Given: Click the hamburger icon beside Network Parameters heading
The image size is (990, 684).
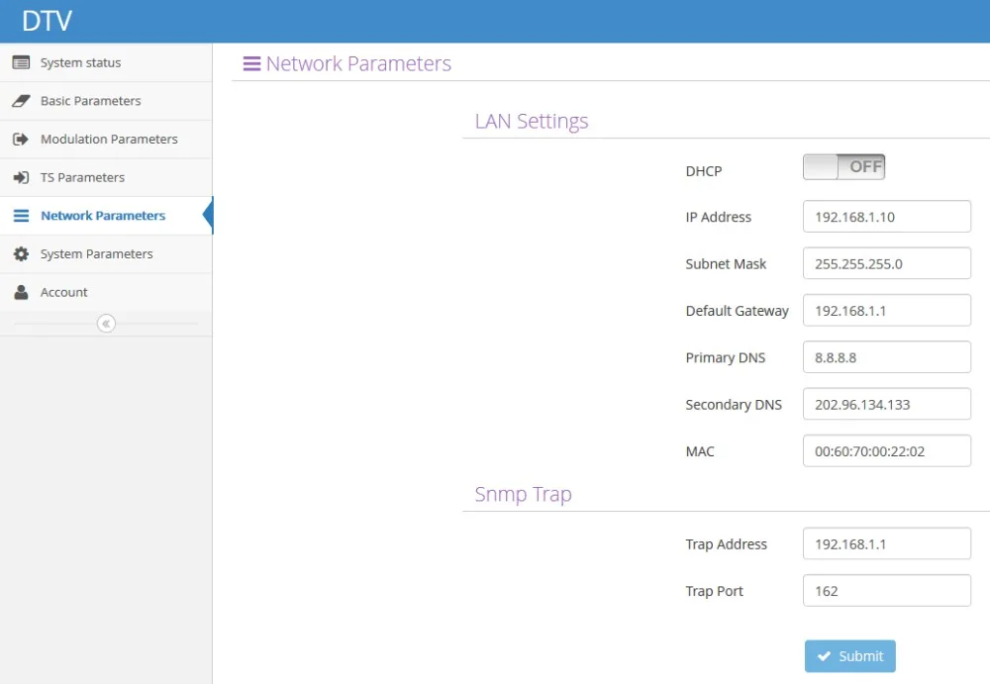Looking at the screenshot, I should (x=251, y=63).
